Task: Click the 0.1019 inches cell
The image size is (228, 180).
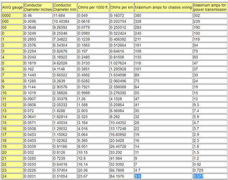Action: 38,93
